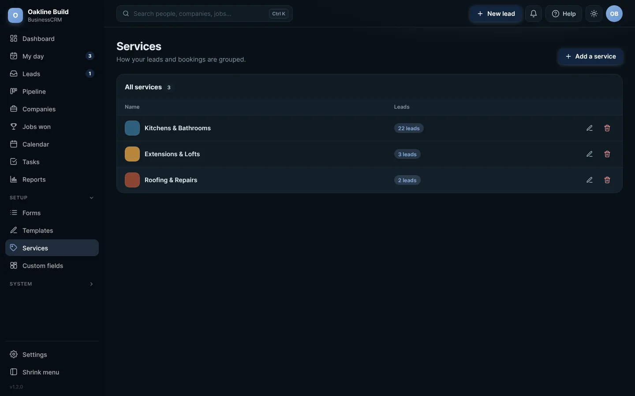635x396 pixels.
Task: Click the 22 leads badge
Action: tap(409, 128)
